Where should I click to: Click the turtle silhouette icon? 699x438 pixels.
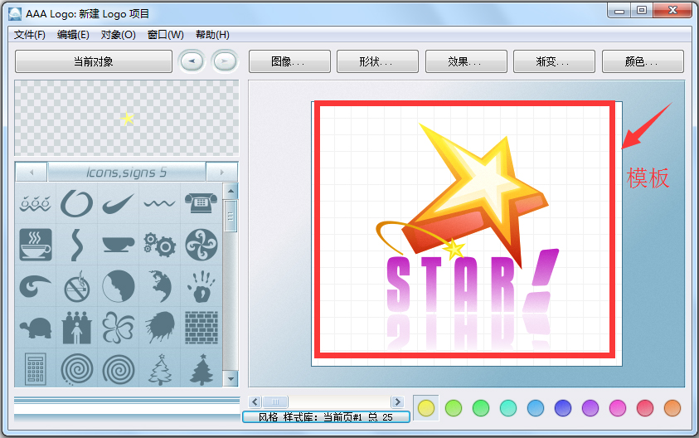pos(36,328)
